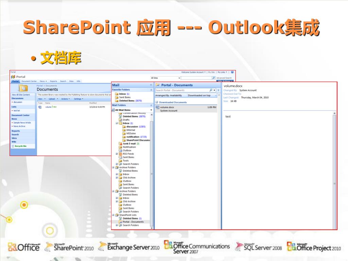Viewport: 348px width, 261px height.
Task: Click the Word file icon beside volume in SharePoint
Action: click(40, 107)
